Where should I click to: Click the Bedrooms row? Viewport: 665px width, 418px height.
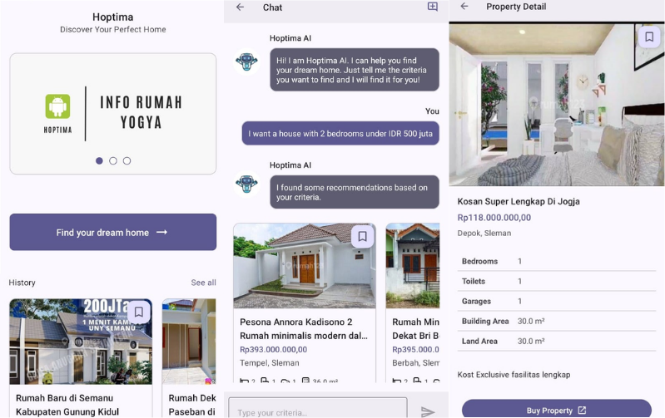[557, 261]
